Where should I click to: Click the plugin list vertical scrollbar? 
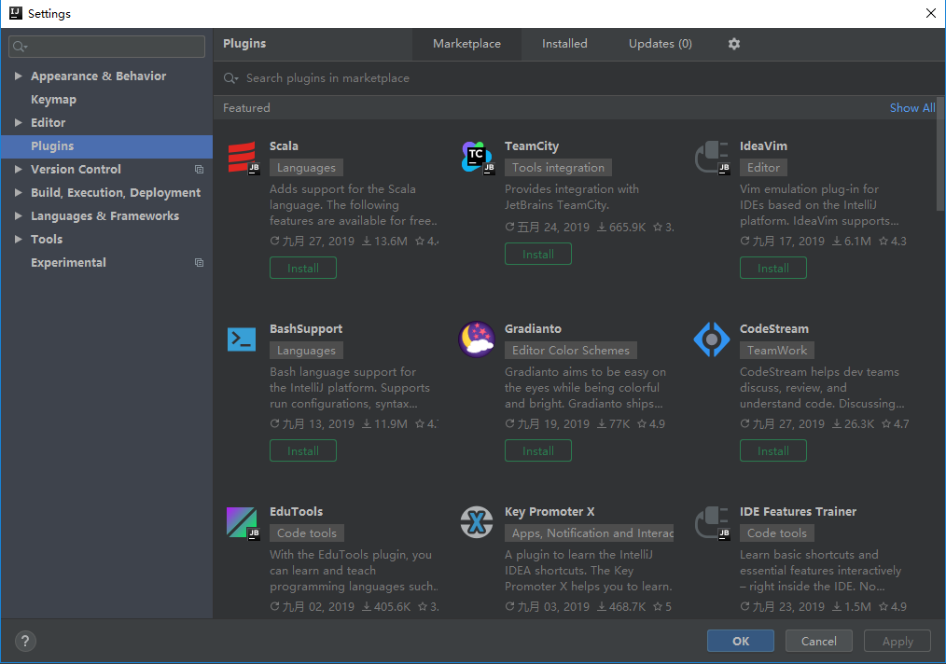(x=940, y=154)
